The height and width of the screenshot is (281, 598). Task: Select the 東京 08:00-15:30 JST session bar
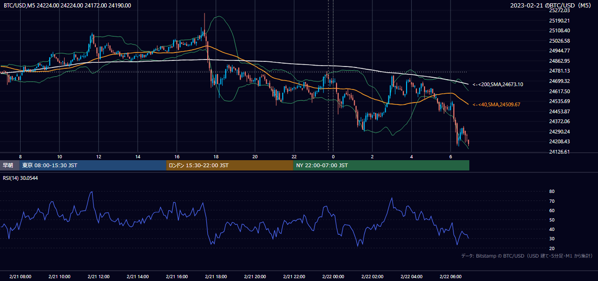pyautogui.click(x=93, y=165)
